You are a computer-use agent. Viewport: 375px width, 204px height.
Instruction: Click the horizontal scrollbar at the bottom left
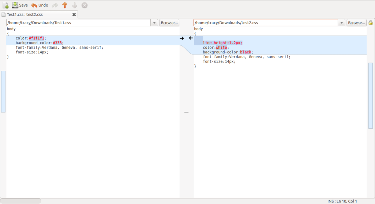click(21, 201)
